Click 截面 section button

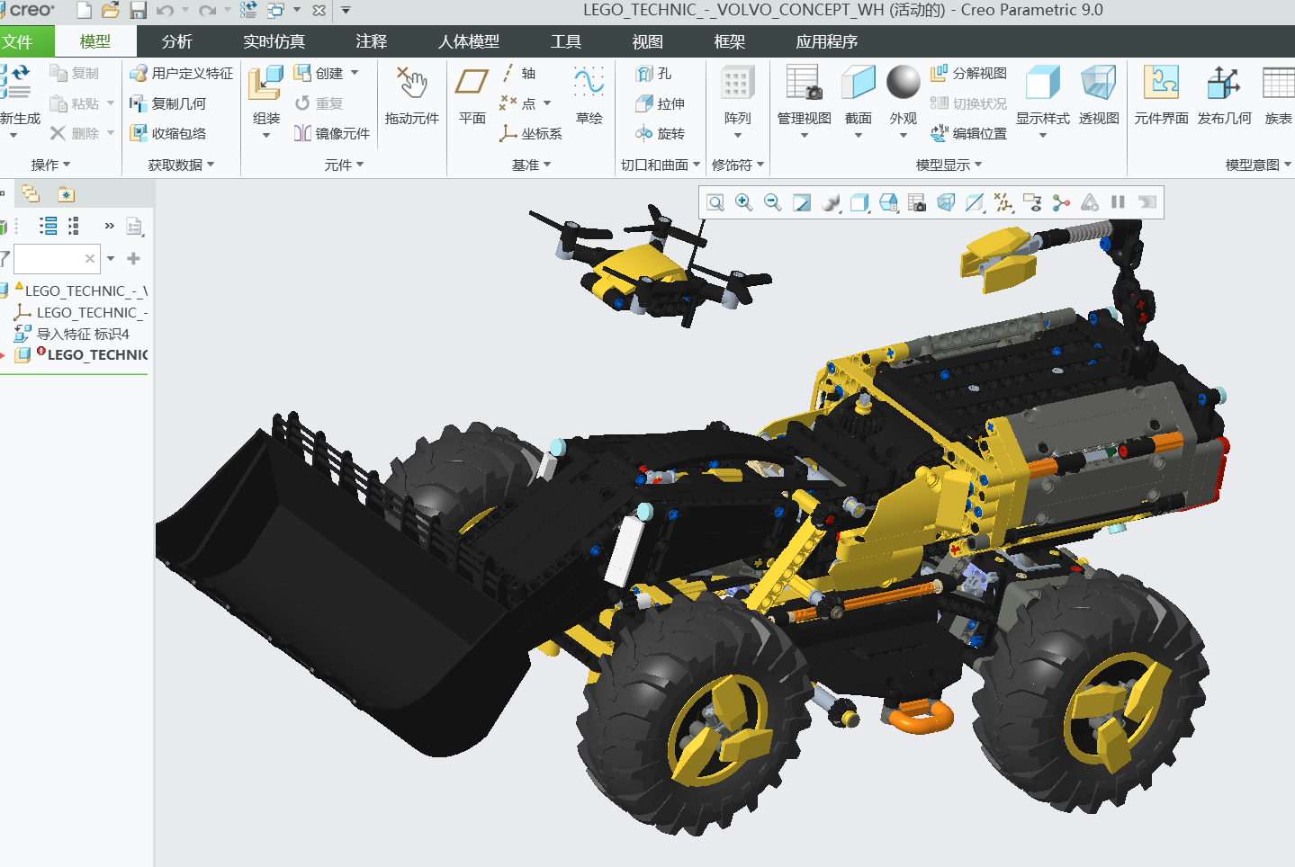coord(858,95)
